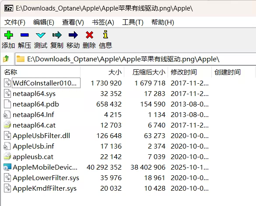This screenshot has width=256, height=206.
Task: Click the Copy (复制) toolbar icon
Action: pos(57,35)
